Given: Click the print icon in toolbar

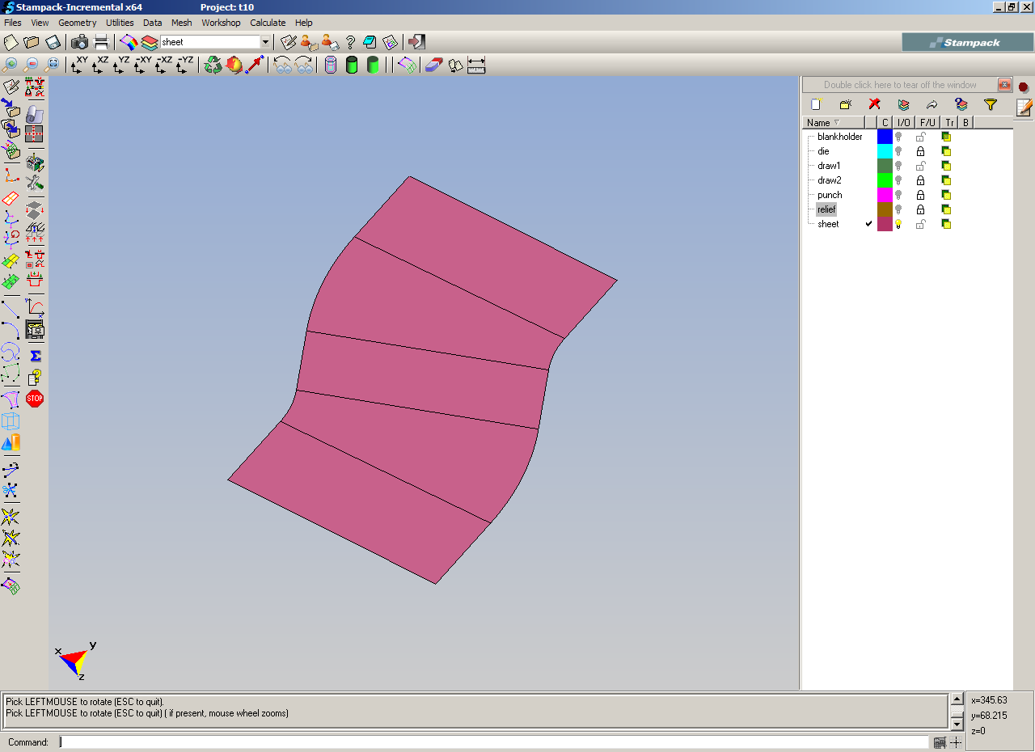Looking at the screenshot, I should click(101, 42).
